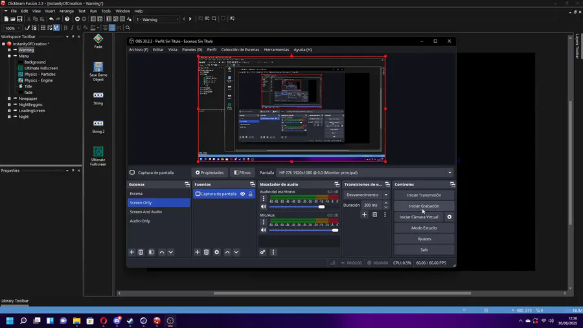Move scene up in Escenas panel
This screenshot has height=328, width=583.
coord(162,252)
